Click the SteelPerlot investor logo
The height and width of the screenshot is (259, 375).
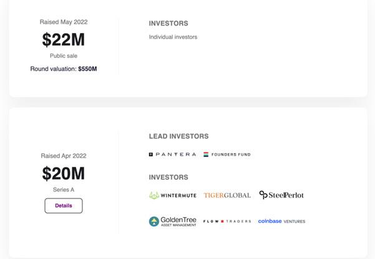pos(281,195)
